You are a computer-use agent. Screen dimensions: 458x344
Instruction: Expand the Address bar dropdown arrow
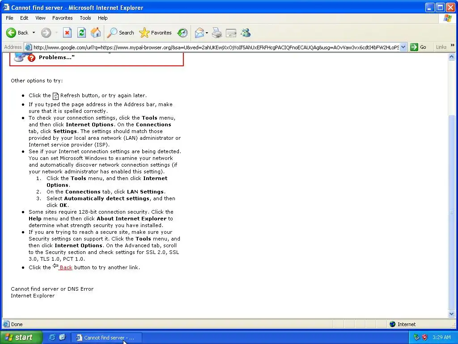403,47
